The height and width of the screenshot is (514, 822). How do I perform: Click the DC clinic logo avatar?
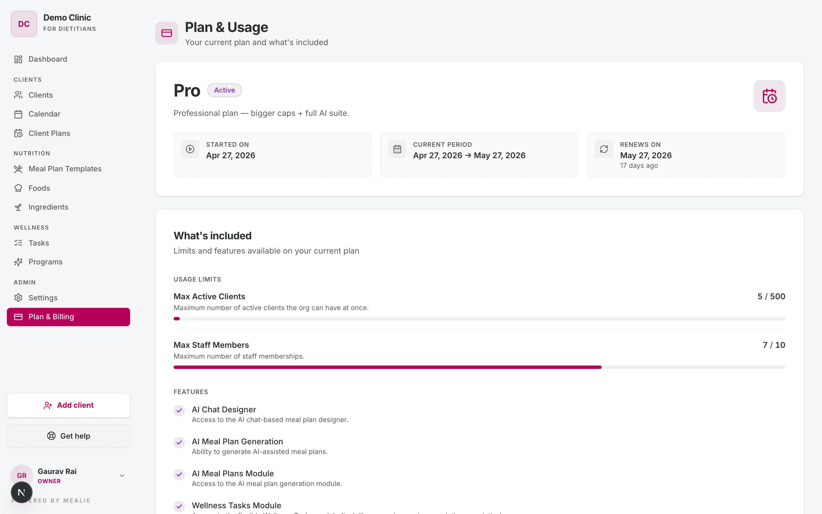24,24
